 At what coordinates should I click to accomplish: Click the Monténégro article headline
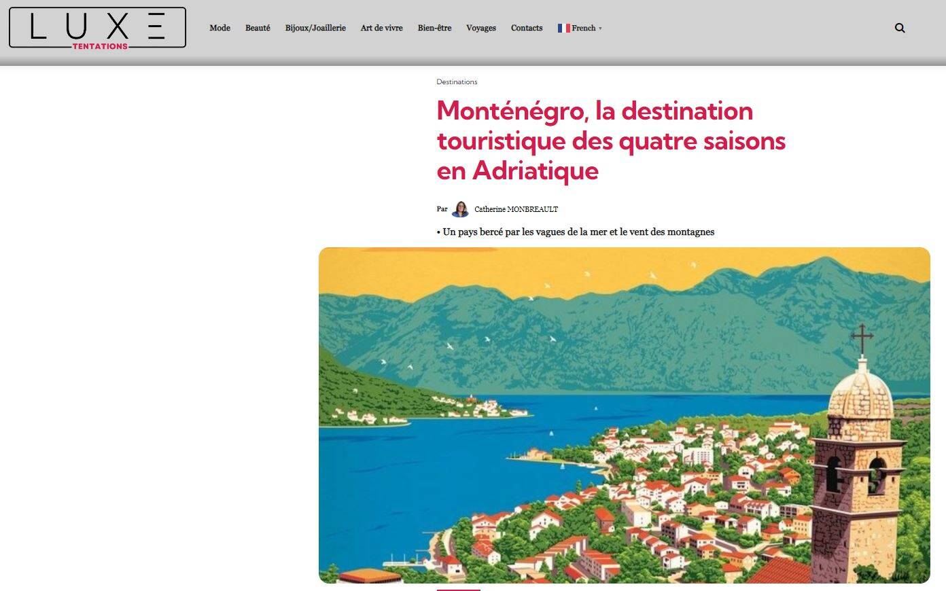point(610,141)
